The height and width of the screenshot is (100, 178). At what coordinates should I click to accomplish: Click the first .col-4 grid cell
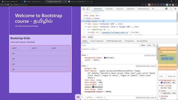tap(21, 48)
